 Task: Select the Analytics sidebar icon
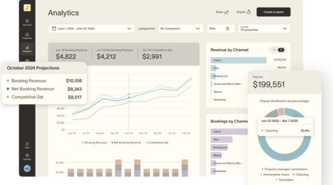tap(27, 49)
